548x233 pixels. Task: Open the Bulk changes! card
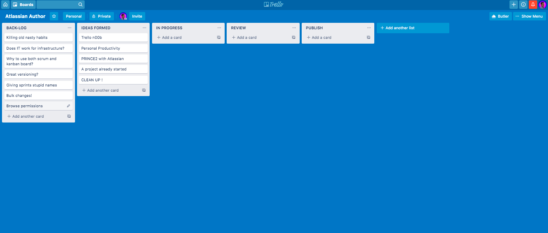point(39,96)
